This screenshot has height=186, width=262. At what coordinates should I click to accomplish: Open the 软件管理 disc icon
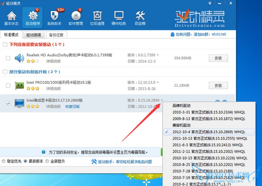[x=76, y=16]
